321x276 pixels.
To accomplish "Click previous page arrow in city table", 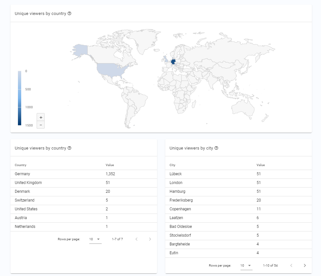I will 291,265.
